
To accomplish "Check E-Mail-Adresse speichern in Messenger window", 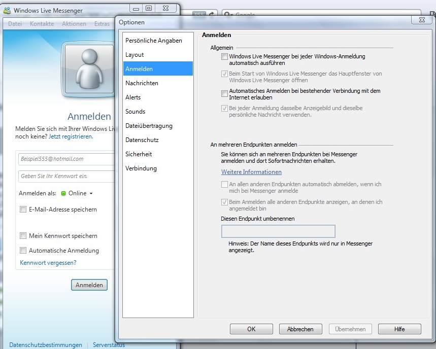I will 23,210.
